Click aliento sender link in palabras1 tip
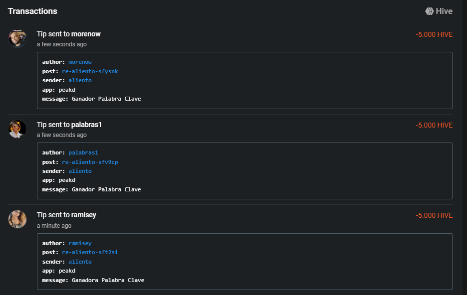This screenshot has width=467, height=295. 80,171
